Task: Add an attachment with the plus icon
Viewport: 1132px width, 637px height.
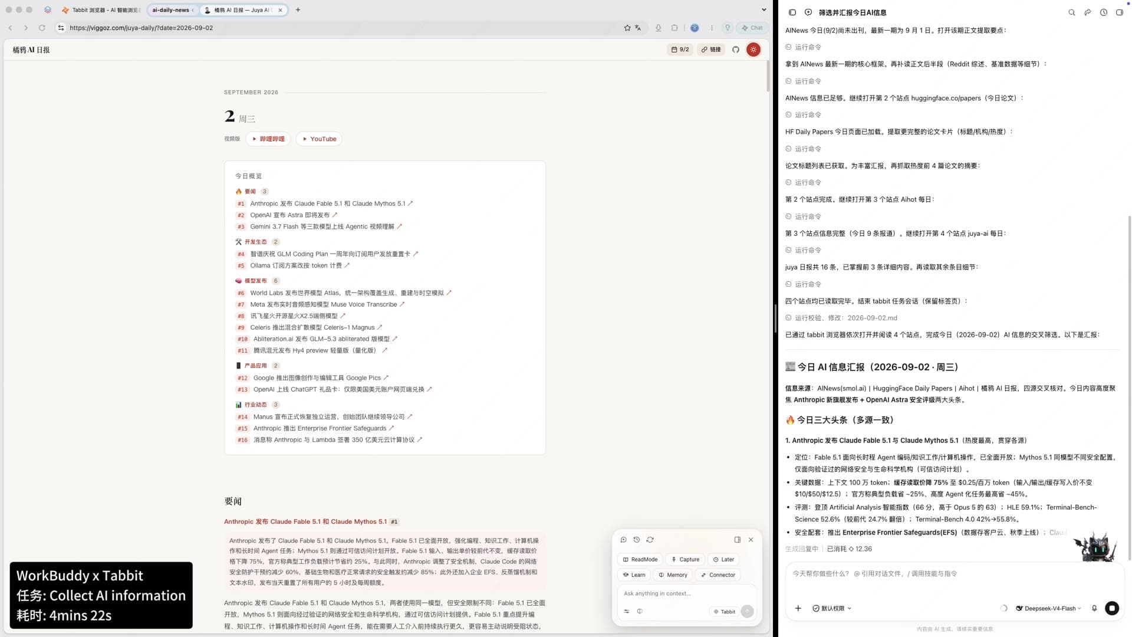Action: tap(798, 609)
